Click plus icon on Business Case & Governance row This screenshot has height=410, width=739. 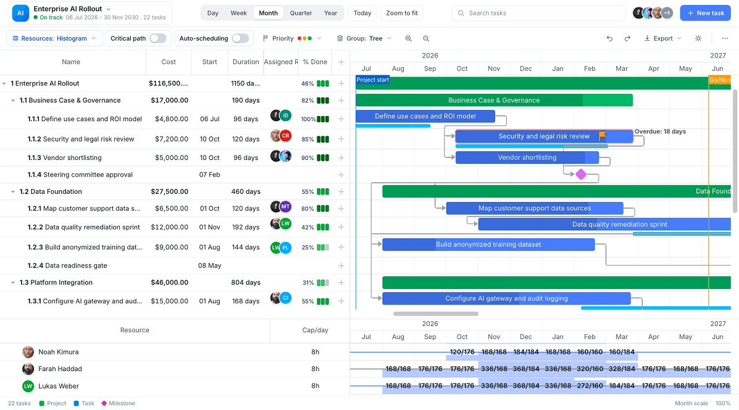(x=341, y=101)
